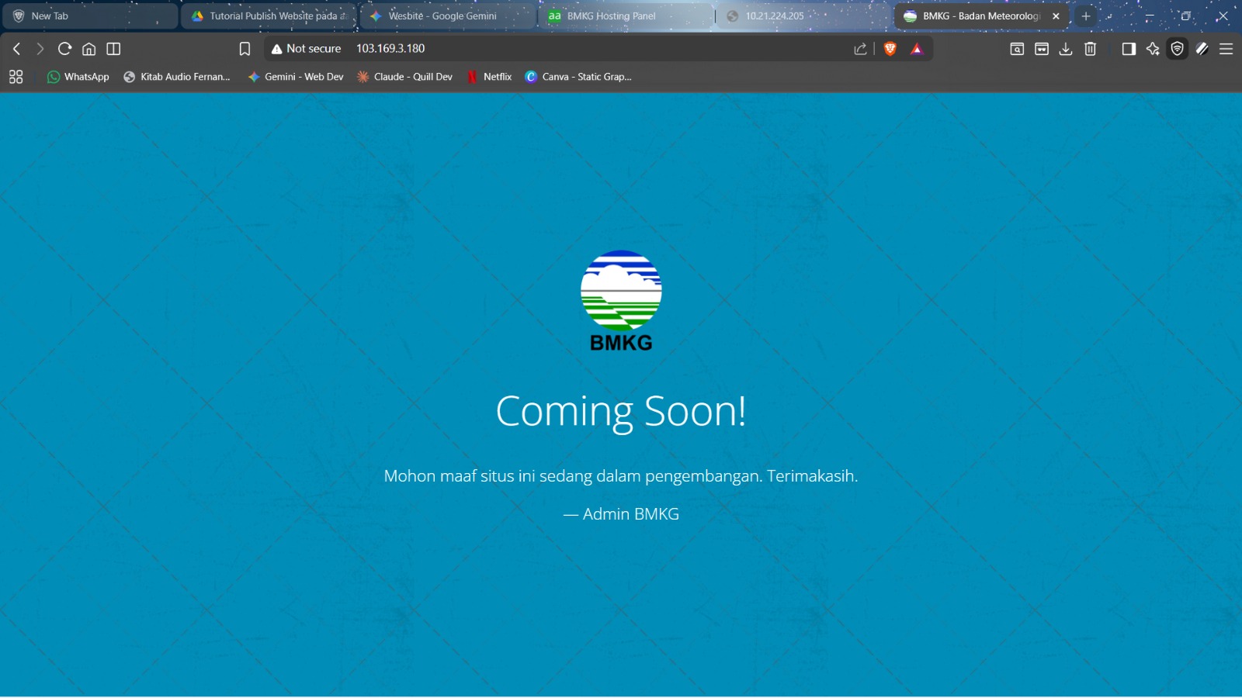
Task: Switch to BMKG Hosting Panel tab
Action: point(626,16)
